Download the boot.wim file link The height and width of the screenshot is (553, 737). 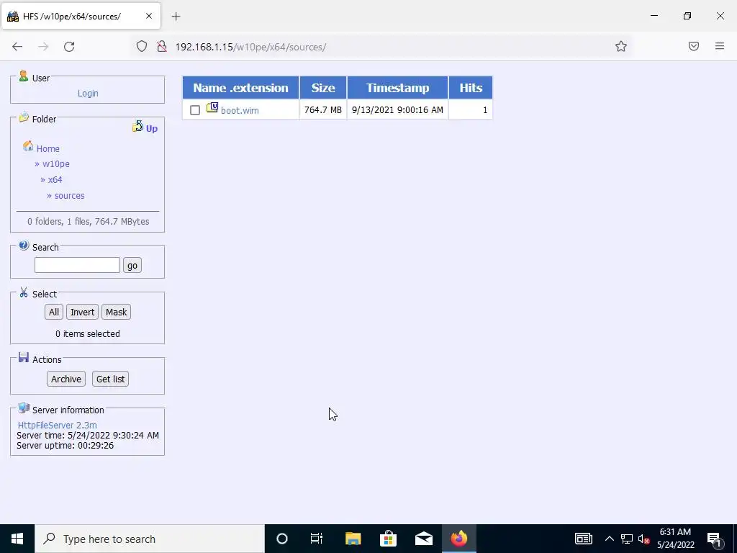click(240, 110)
